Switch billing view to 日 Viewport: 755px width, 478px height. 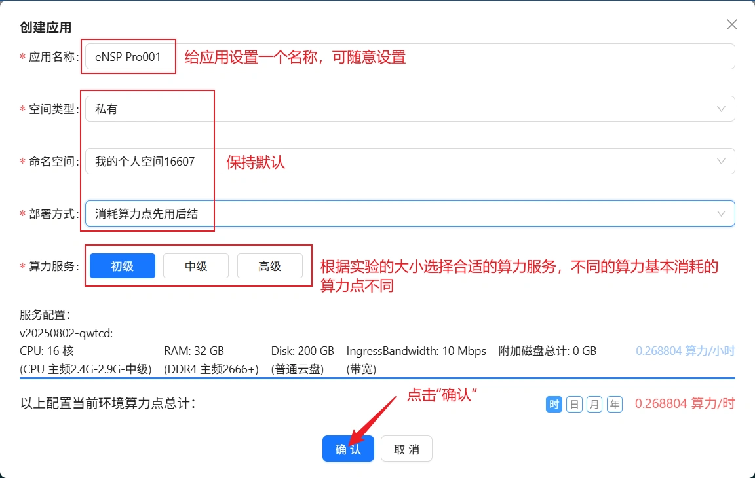click(x=573, y=404)
